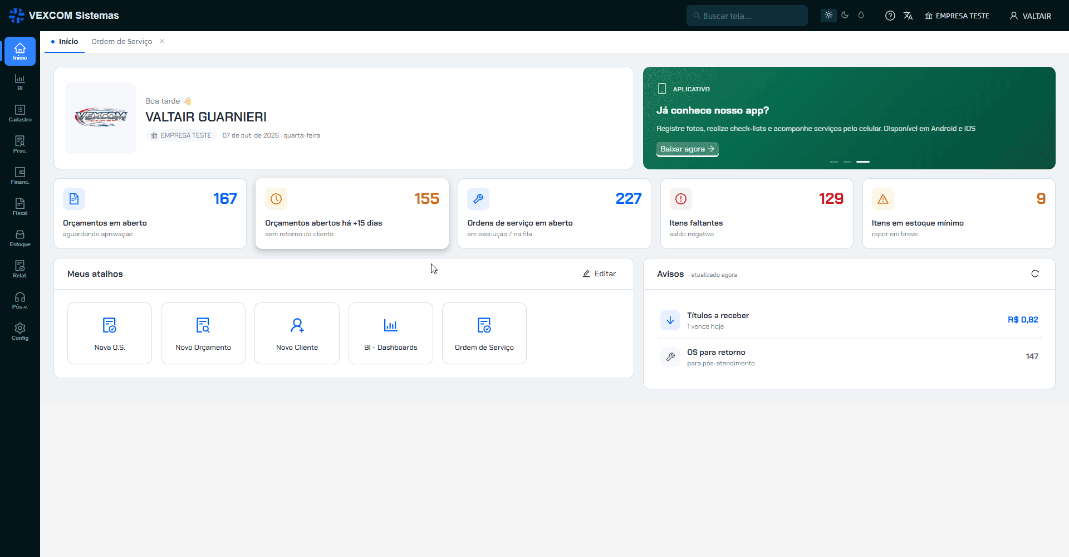Image resolution: width=1069 pixels, height=557 pixels.
Task: Click the help question mark icon
Action: pos(890,16)
